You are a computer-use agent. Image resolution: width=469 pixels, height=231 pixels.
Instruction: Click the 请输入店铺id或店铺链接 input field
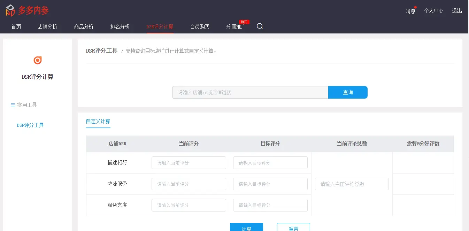pos(250,92)
